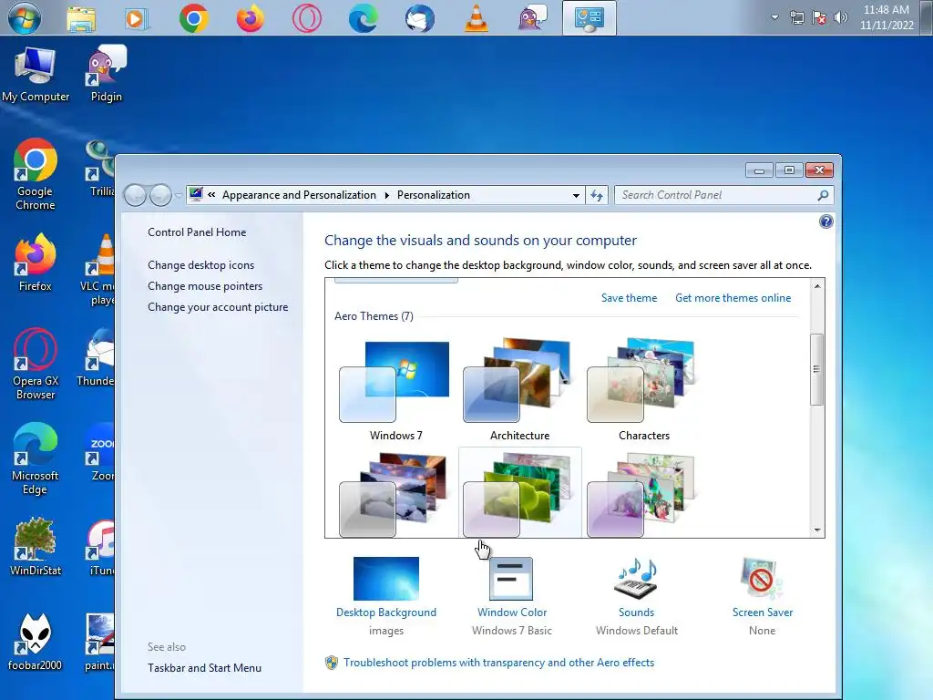
Task: Click the Forward navigation button
Action: click(x=160, y=195)
